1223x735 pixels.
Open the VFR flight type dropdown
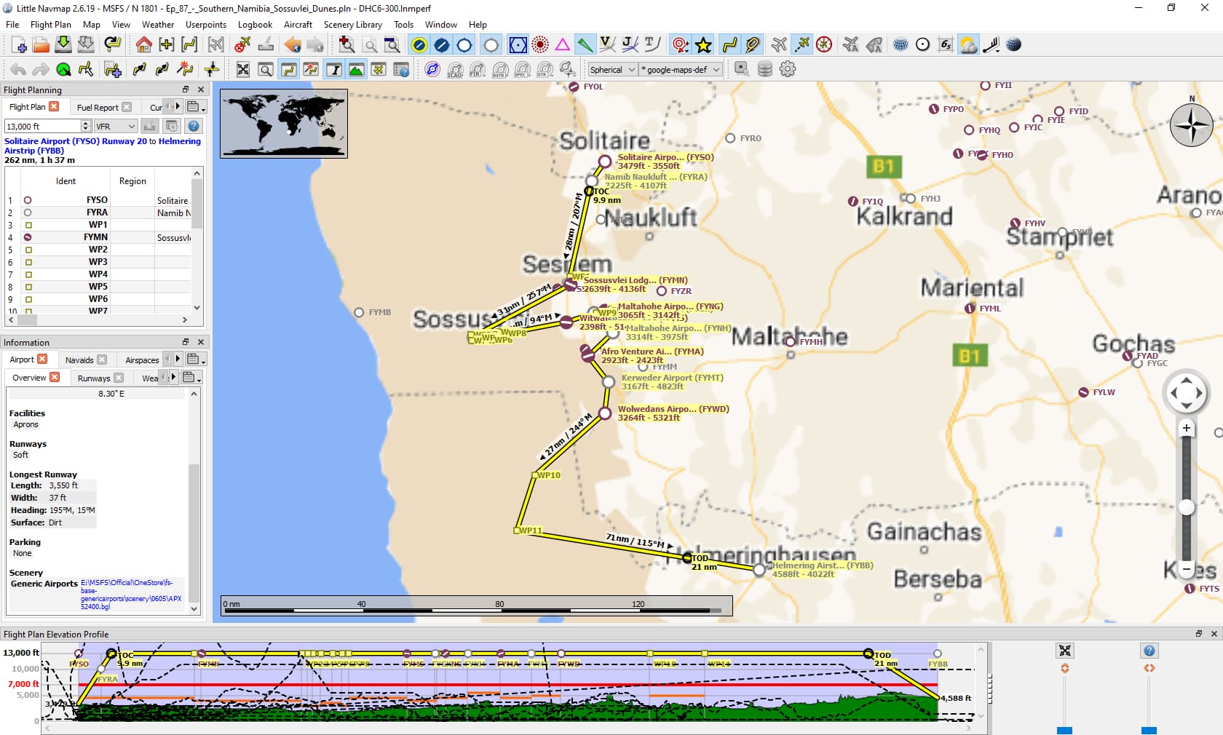pyautogui.click(x=116, y=127)
